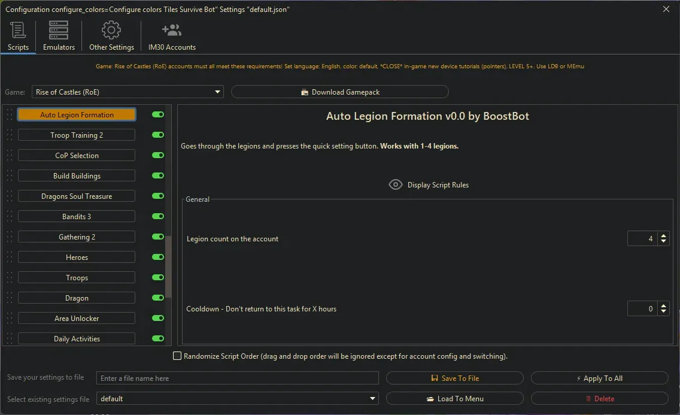Select the Auto Legion Formation script
Image resolution: width=680 pixels, height=415 pixels.
click(x=77, y=114)
